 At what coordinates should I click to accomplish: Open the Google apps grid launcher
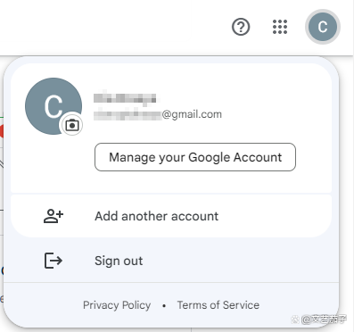pos(280,27)
